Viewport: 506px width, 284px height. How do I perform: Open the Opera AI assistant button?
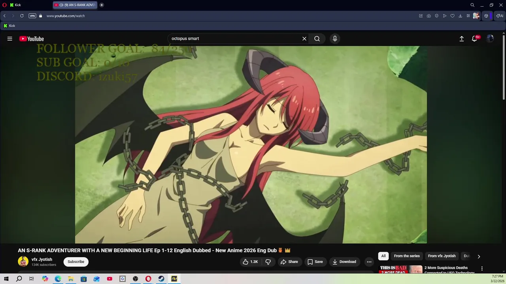click(500, 16)
